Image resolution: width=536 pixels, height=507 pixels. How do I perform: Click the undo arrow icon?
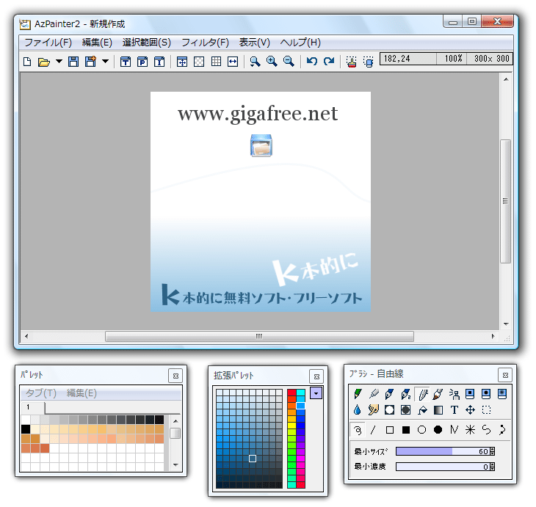tap(312, 62)
